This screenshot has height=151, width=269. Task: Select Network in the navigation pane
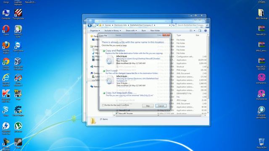(x=94, y=87)
